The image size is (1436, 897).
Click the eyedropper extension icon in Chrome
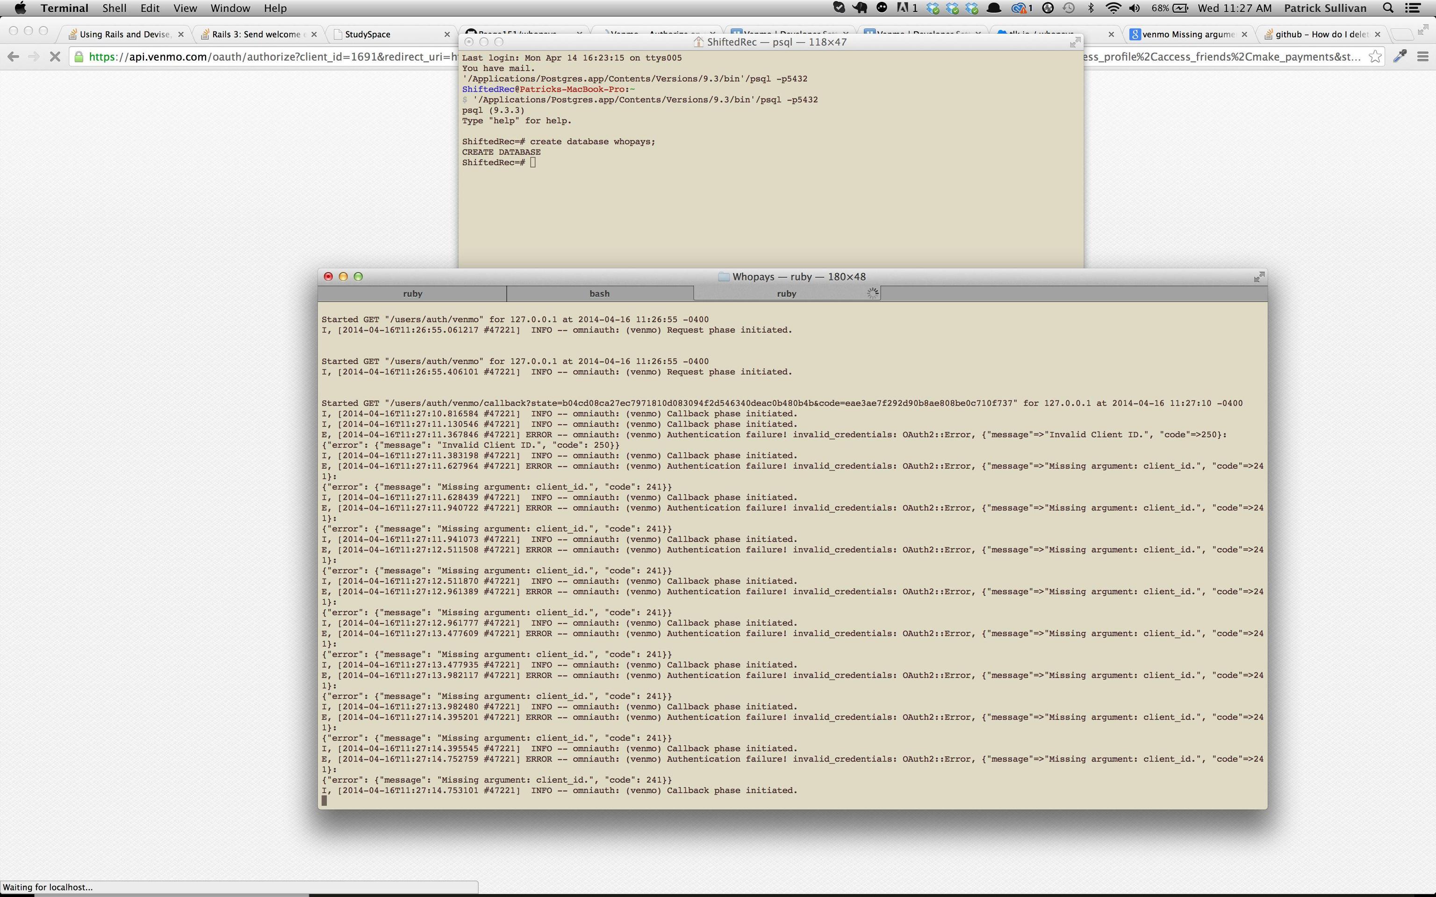[1400, 57]
